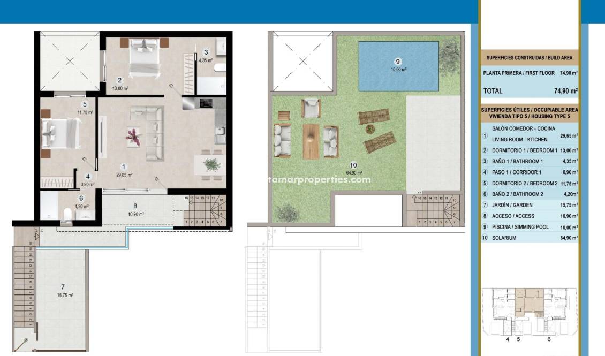Click the "VIVIENDA TIPO 5 / HOUSING TYPE 5" subtitle
This screenshot has width=605, height=356.
pyautogui.click(x=530, y=116)
